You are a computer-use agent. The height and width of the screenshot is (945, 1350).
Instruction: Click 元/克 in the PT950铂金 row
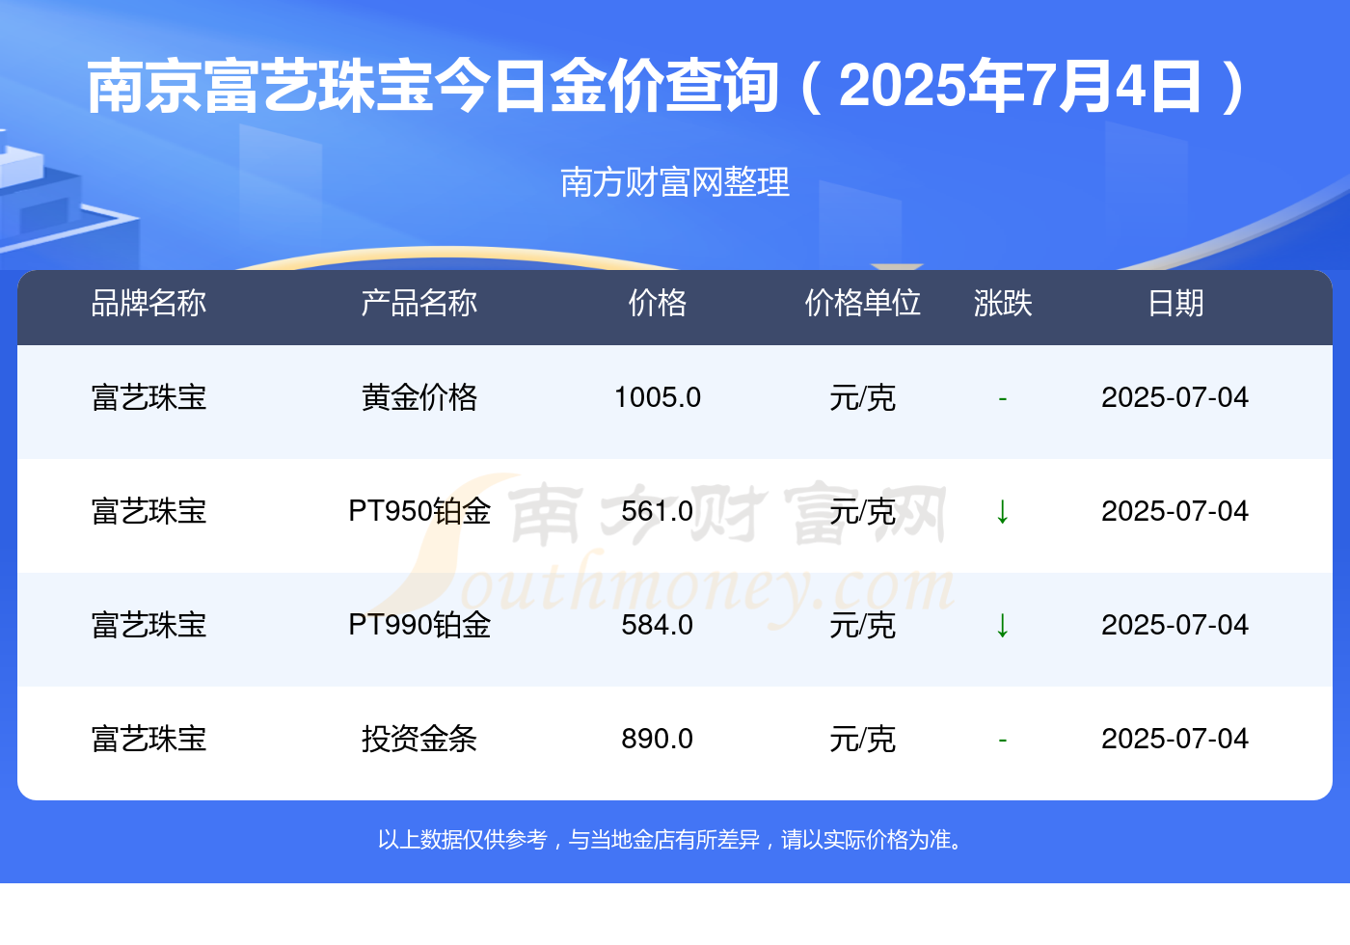point(863,511)
